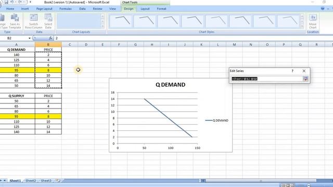Open the Insert ribbon tab
The width and height of the screenshot is (333, 187).
pos(25,9)
